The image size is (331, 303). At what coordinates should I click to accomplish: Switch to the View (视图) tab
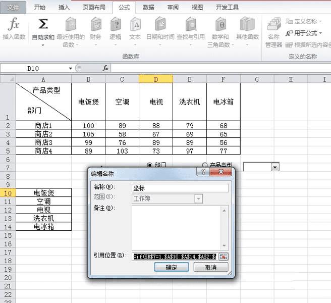(x=197, y=8)
